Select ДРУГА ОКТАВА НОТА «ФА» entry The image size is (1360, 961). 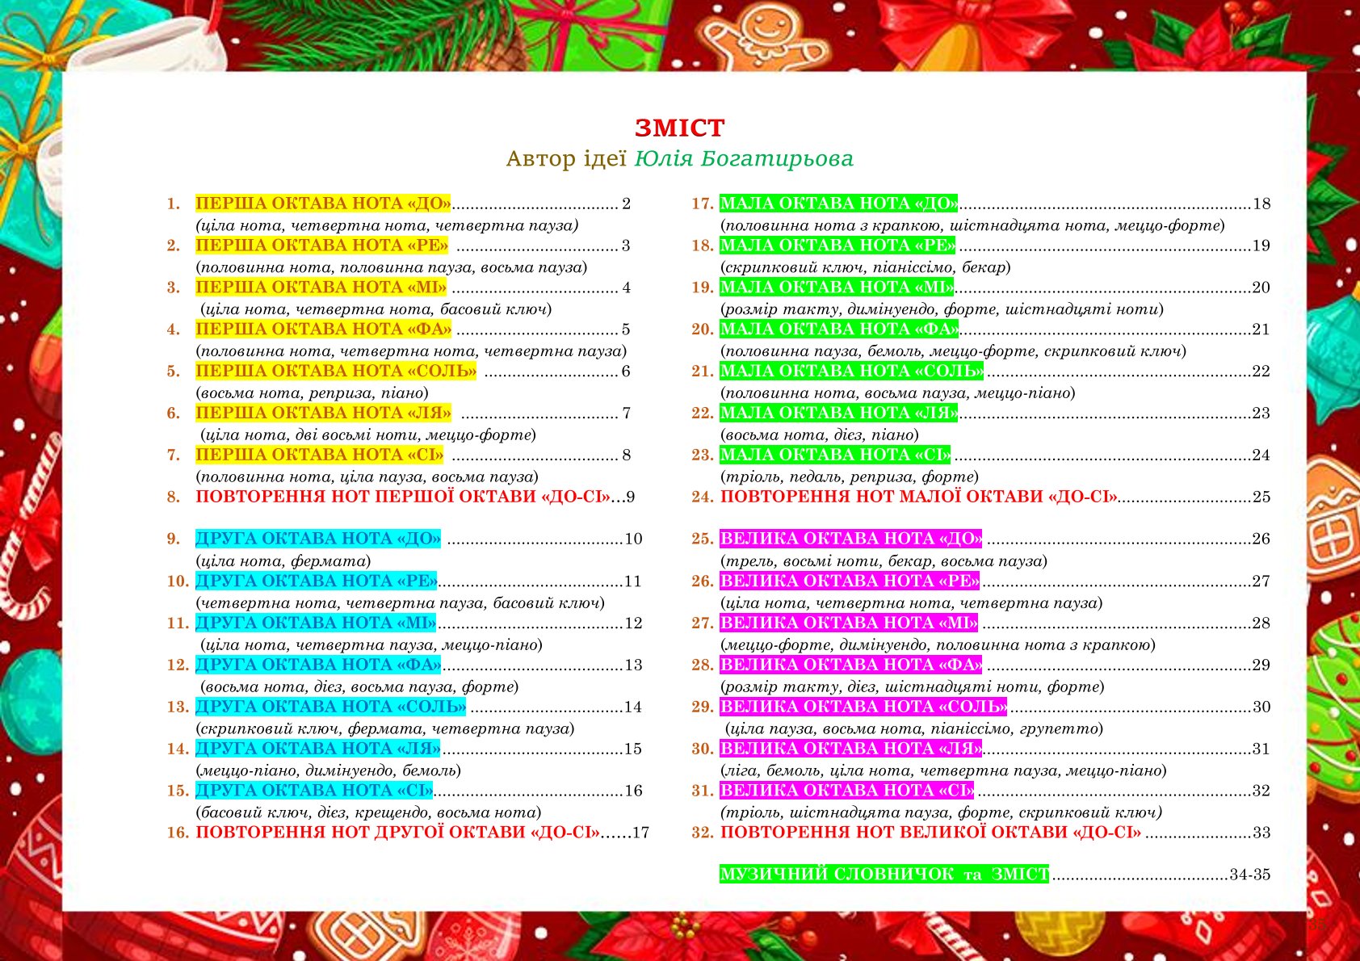click(318, 665)
